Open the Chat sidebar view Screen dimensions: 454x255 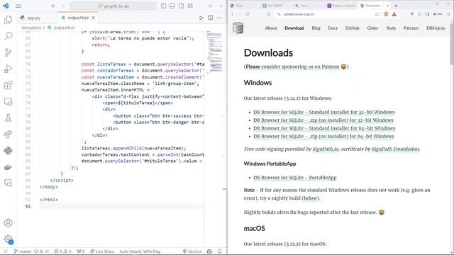point(8,183)
